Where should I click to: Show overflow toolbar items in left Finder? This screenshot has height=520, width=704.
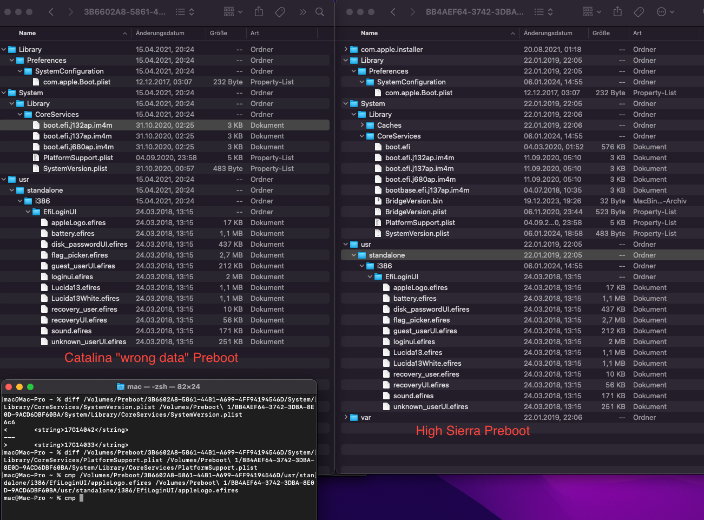tap(302, 12)
